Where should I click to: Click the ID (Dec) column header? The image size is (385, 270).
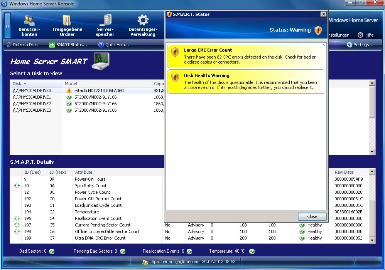pyautogui.click(x=34, y=172)
